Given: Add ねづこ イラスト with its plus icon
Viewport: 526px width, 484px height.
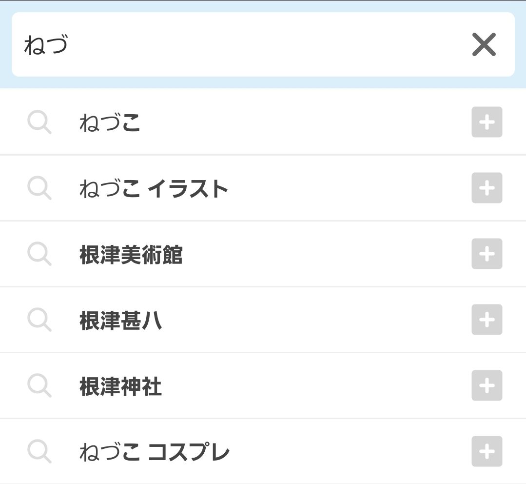Looking at the screenshot, I should point(487,188).
